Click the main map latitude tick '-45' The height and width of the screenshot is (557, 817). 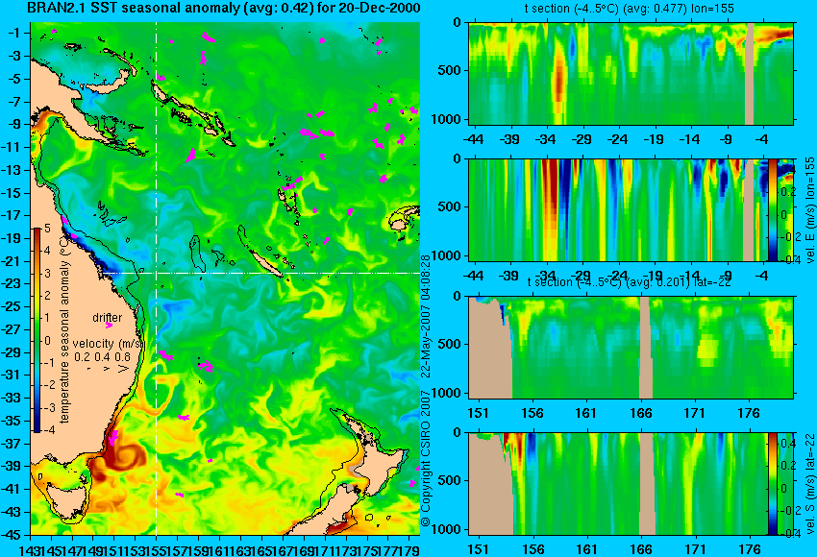pos(12,535)
